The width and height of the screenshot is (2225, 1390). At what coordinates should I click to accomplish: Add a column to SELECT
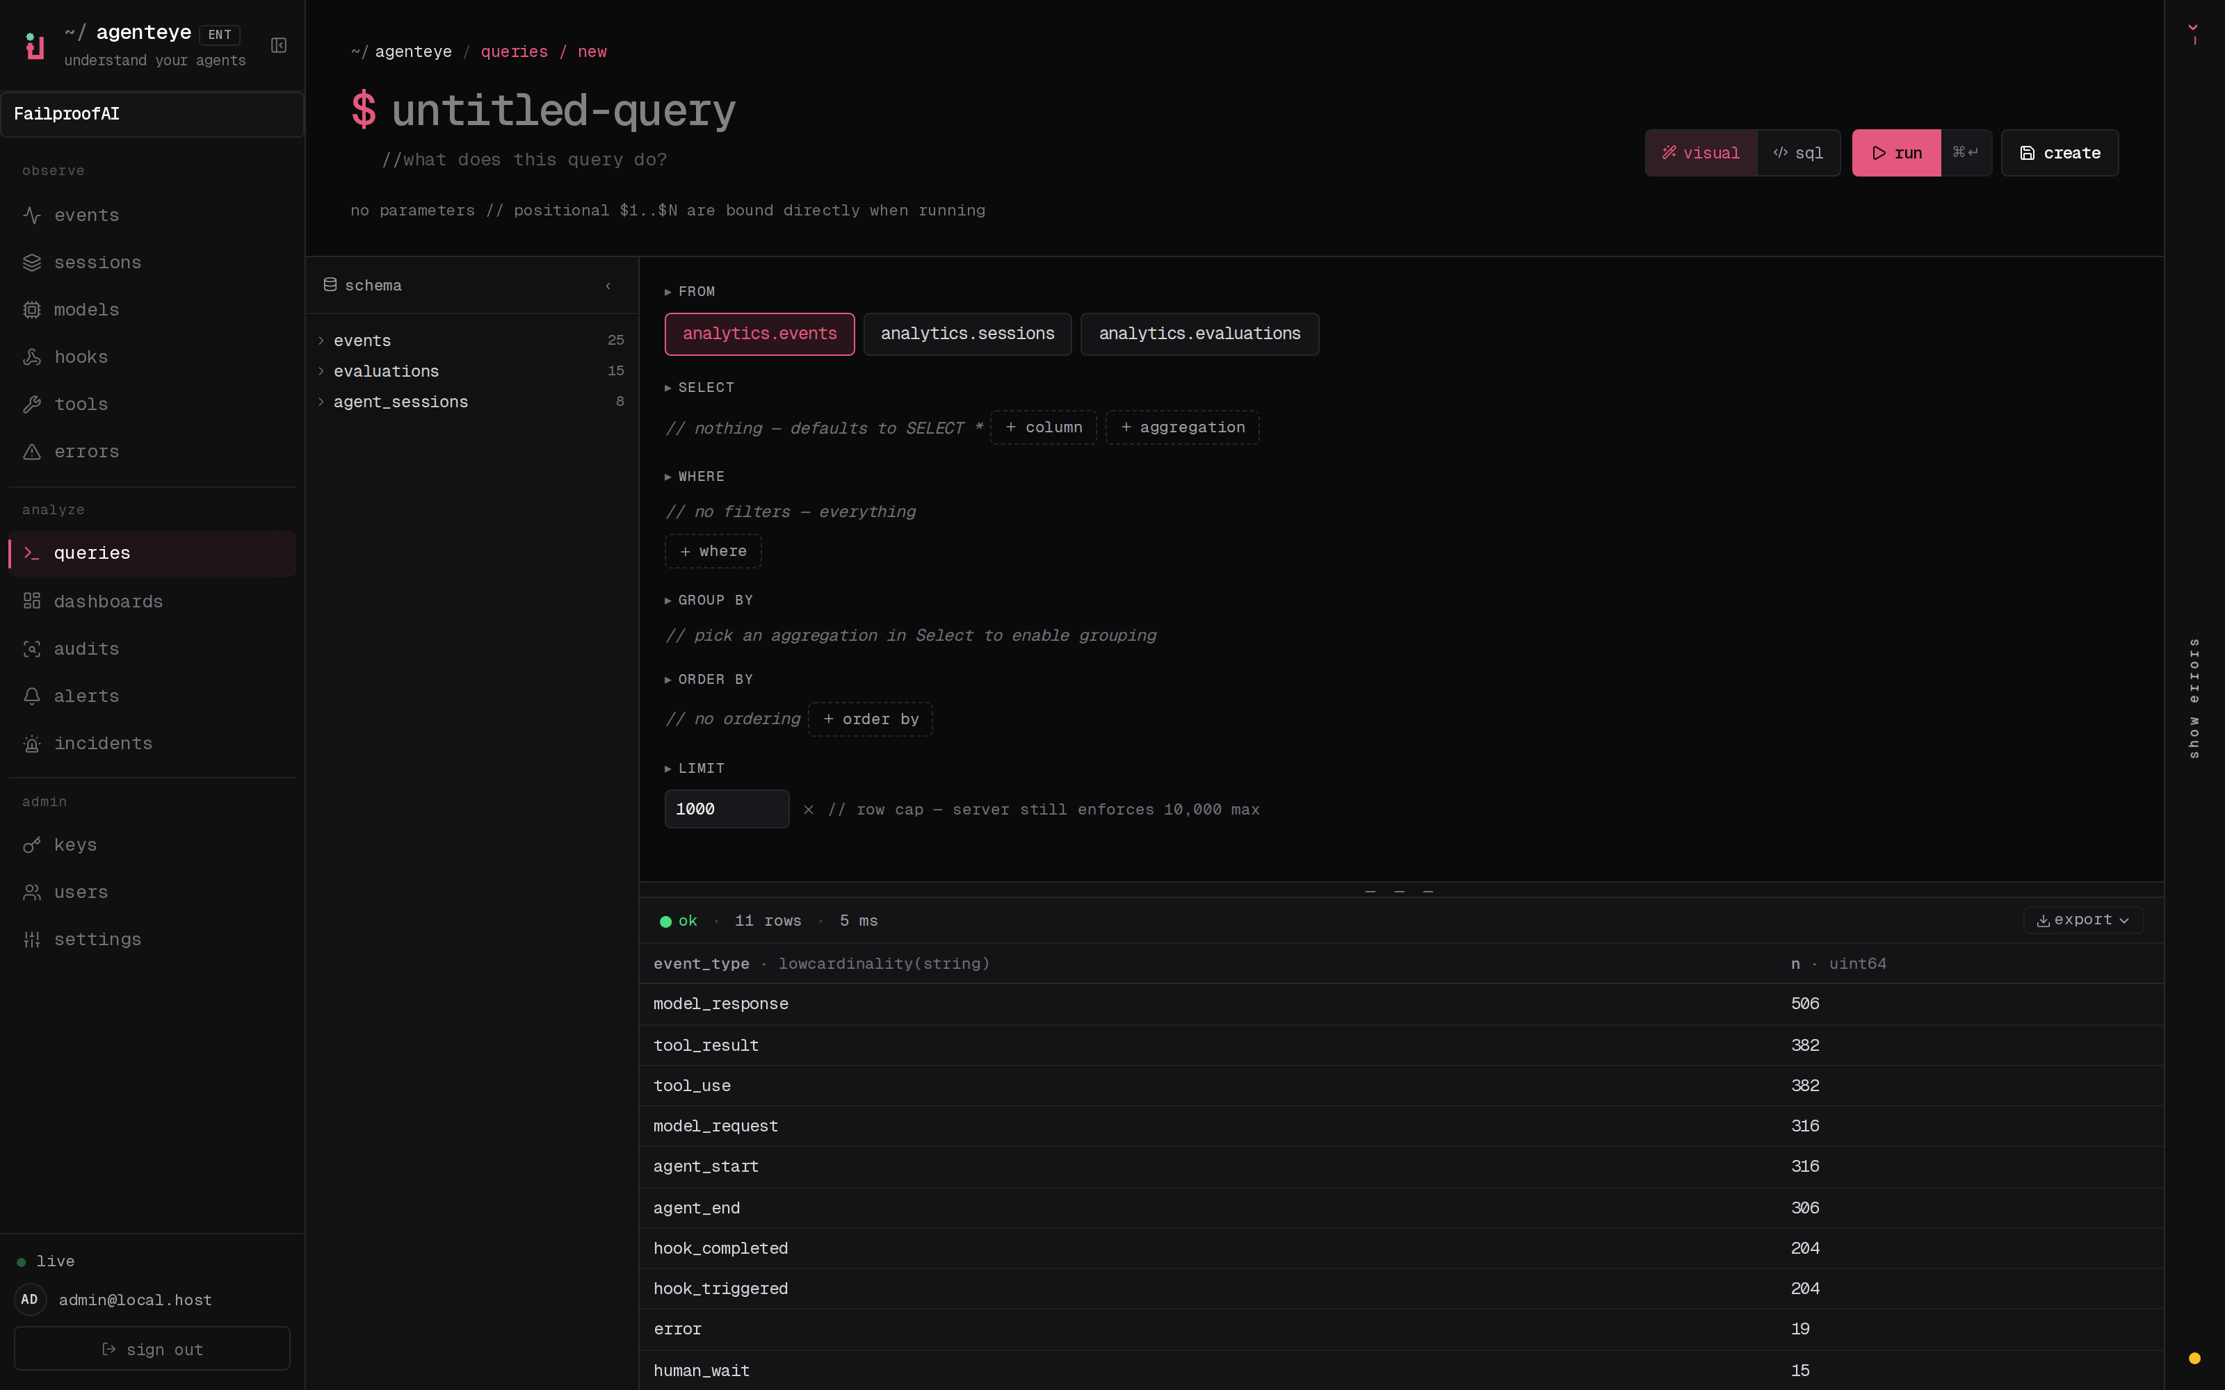pos(1044,427)
